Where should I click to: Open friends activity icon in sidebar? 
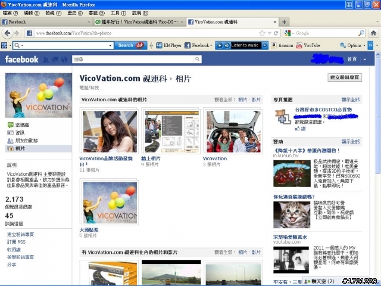tap(11, 141)
